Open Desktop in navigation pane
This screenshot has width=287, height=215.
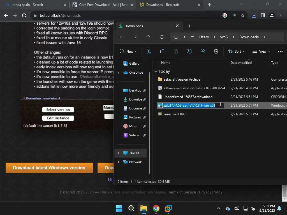pyautogui.click(x=135, y=90)
